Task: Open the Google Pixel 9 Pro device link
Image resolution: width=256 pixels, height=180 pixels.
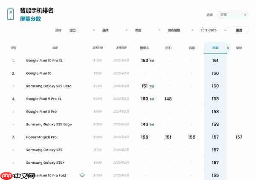Action: click(x=41, y=112)
